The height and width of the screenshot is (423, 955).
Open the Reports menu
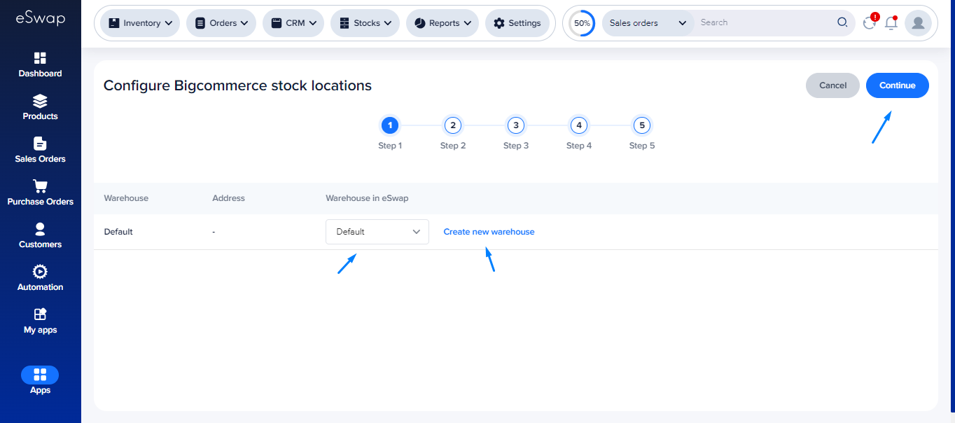(442, 23)
